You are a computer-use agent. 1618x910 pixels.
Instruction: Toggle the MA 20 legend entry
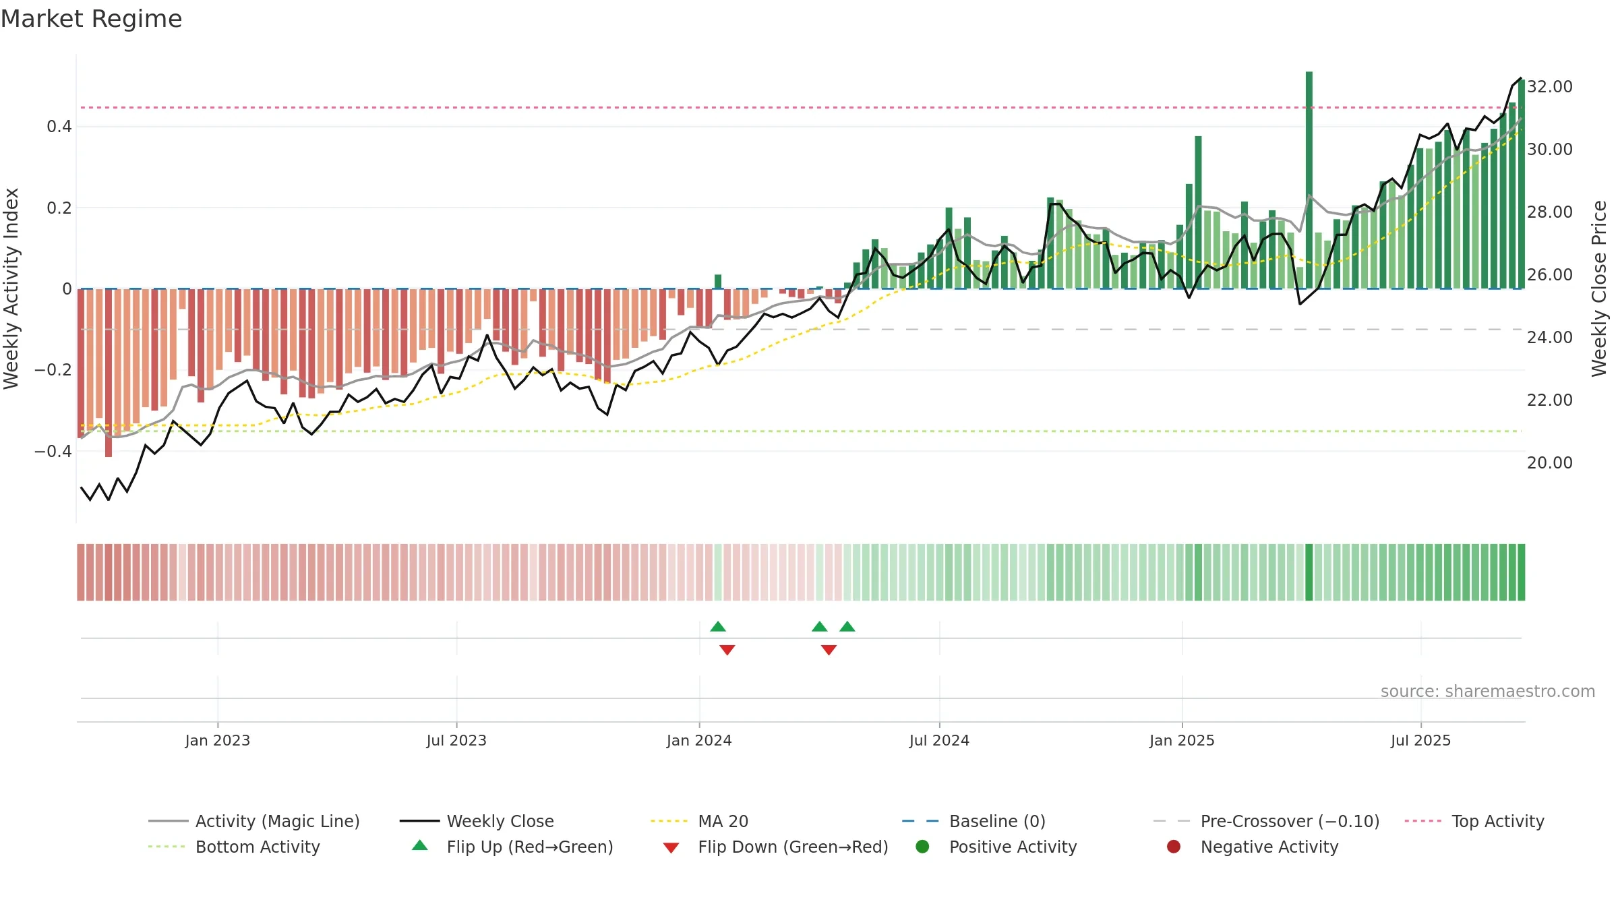(699, 821)
